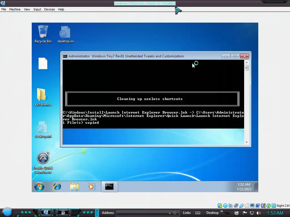Open the Machine menu
This screenshot has height=217, width=290.
15,9
